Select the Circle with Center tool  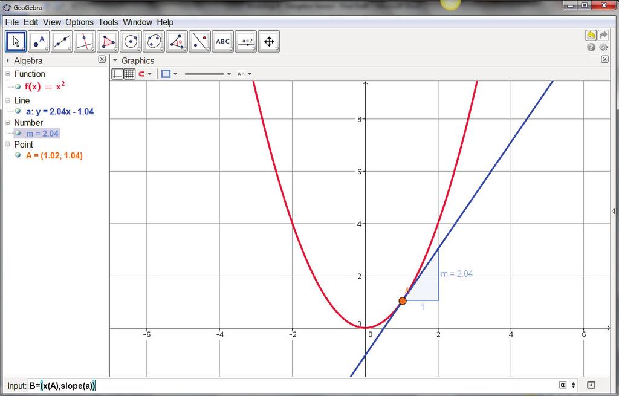(131, 42)
